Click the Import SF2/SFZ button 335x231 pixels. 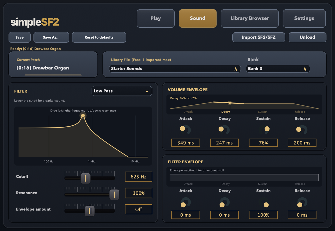pos(259,37)
